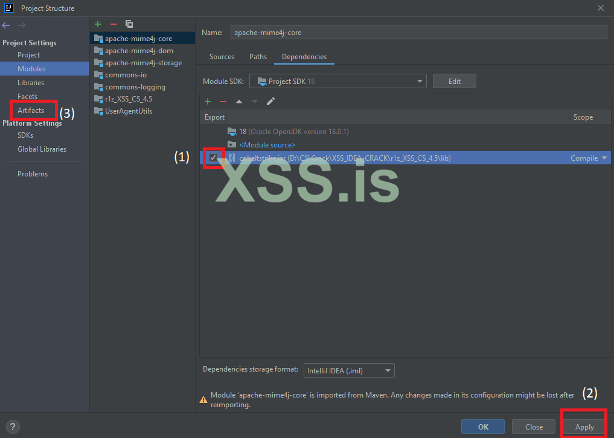614x438 pixels.
Task: Open the Problems section
Action: [33, 174]
